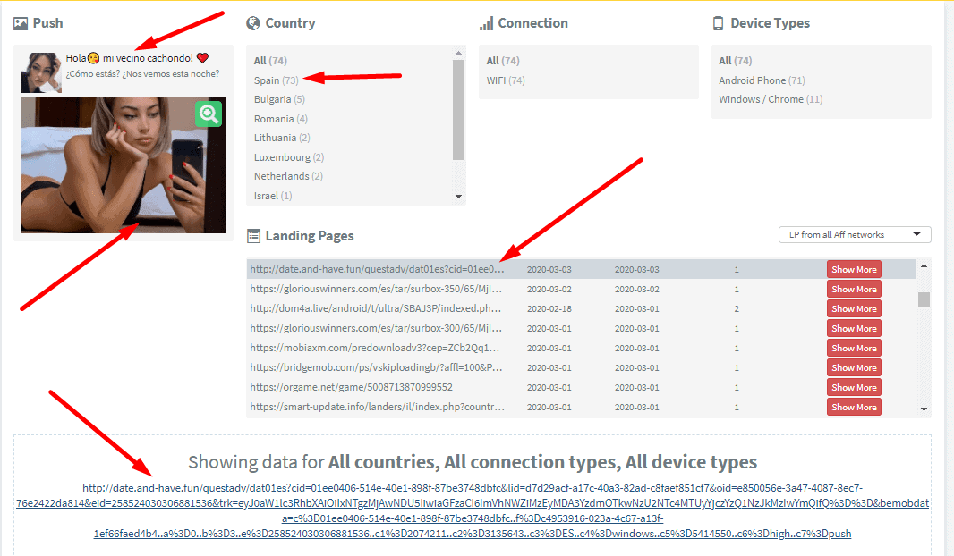Open the small avatar thumbnail in push notification
This screenshot has height=556, width=954.
(x=41, y=72)
